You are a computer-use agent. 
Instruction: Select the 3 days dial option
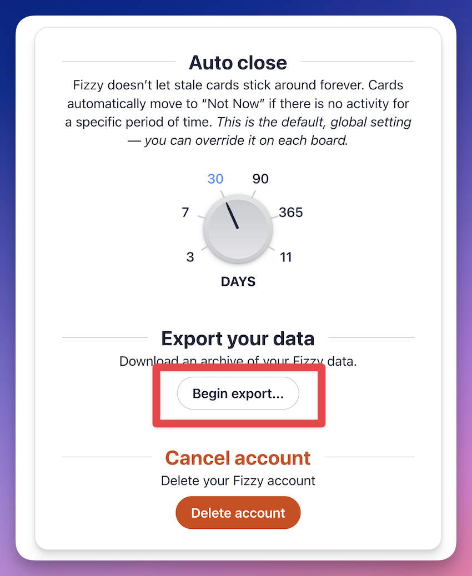[x=190, y=257]
